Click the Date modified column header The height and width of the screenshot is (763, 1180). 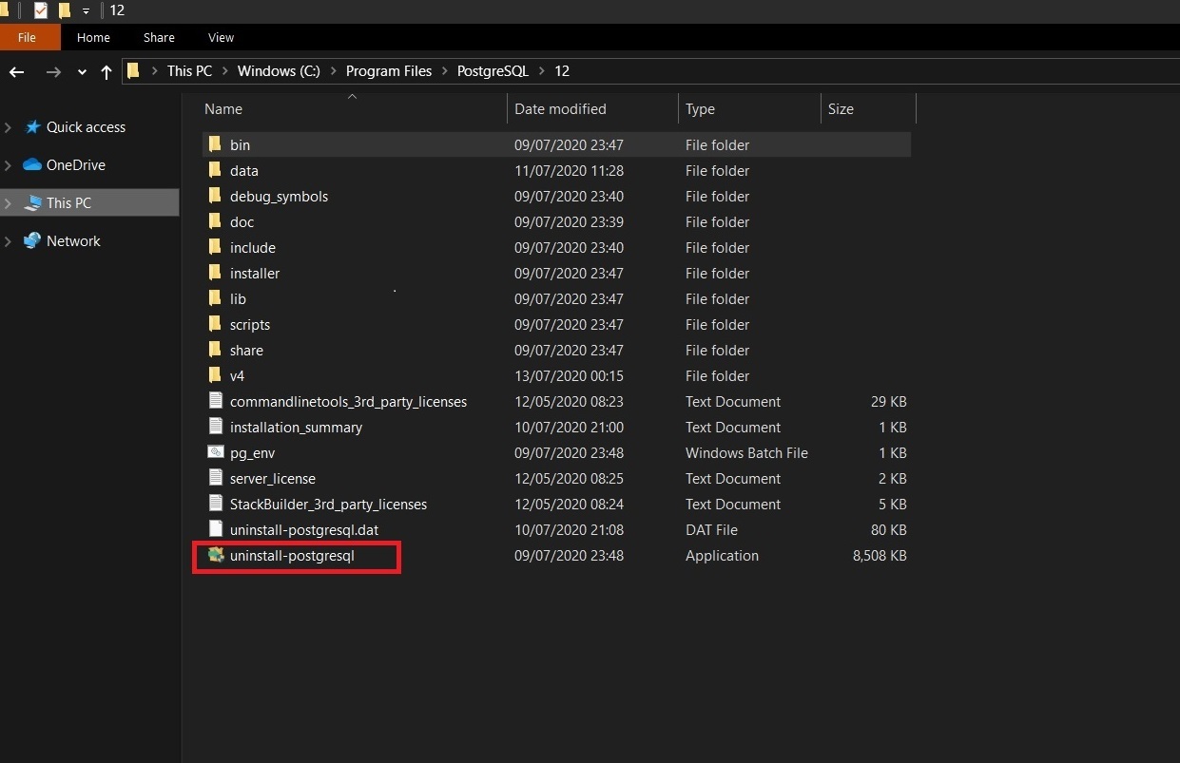point(559,108)
